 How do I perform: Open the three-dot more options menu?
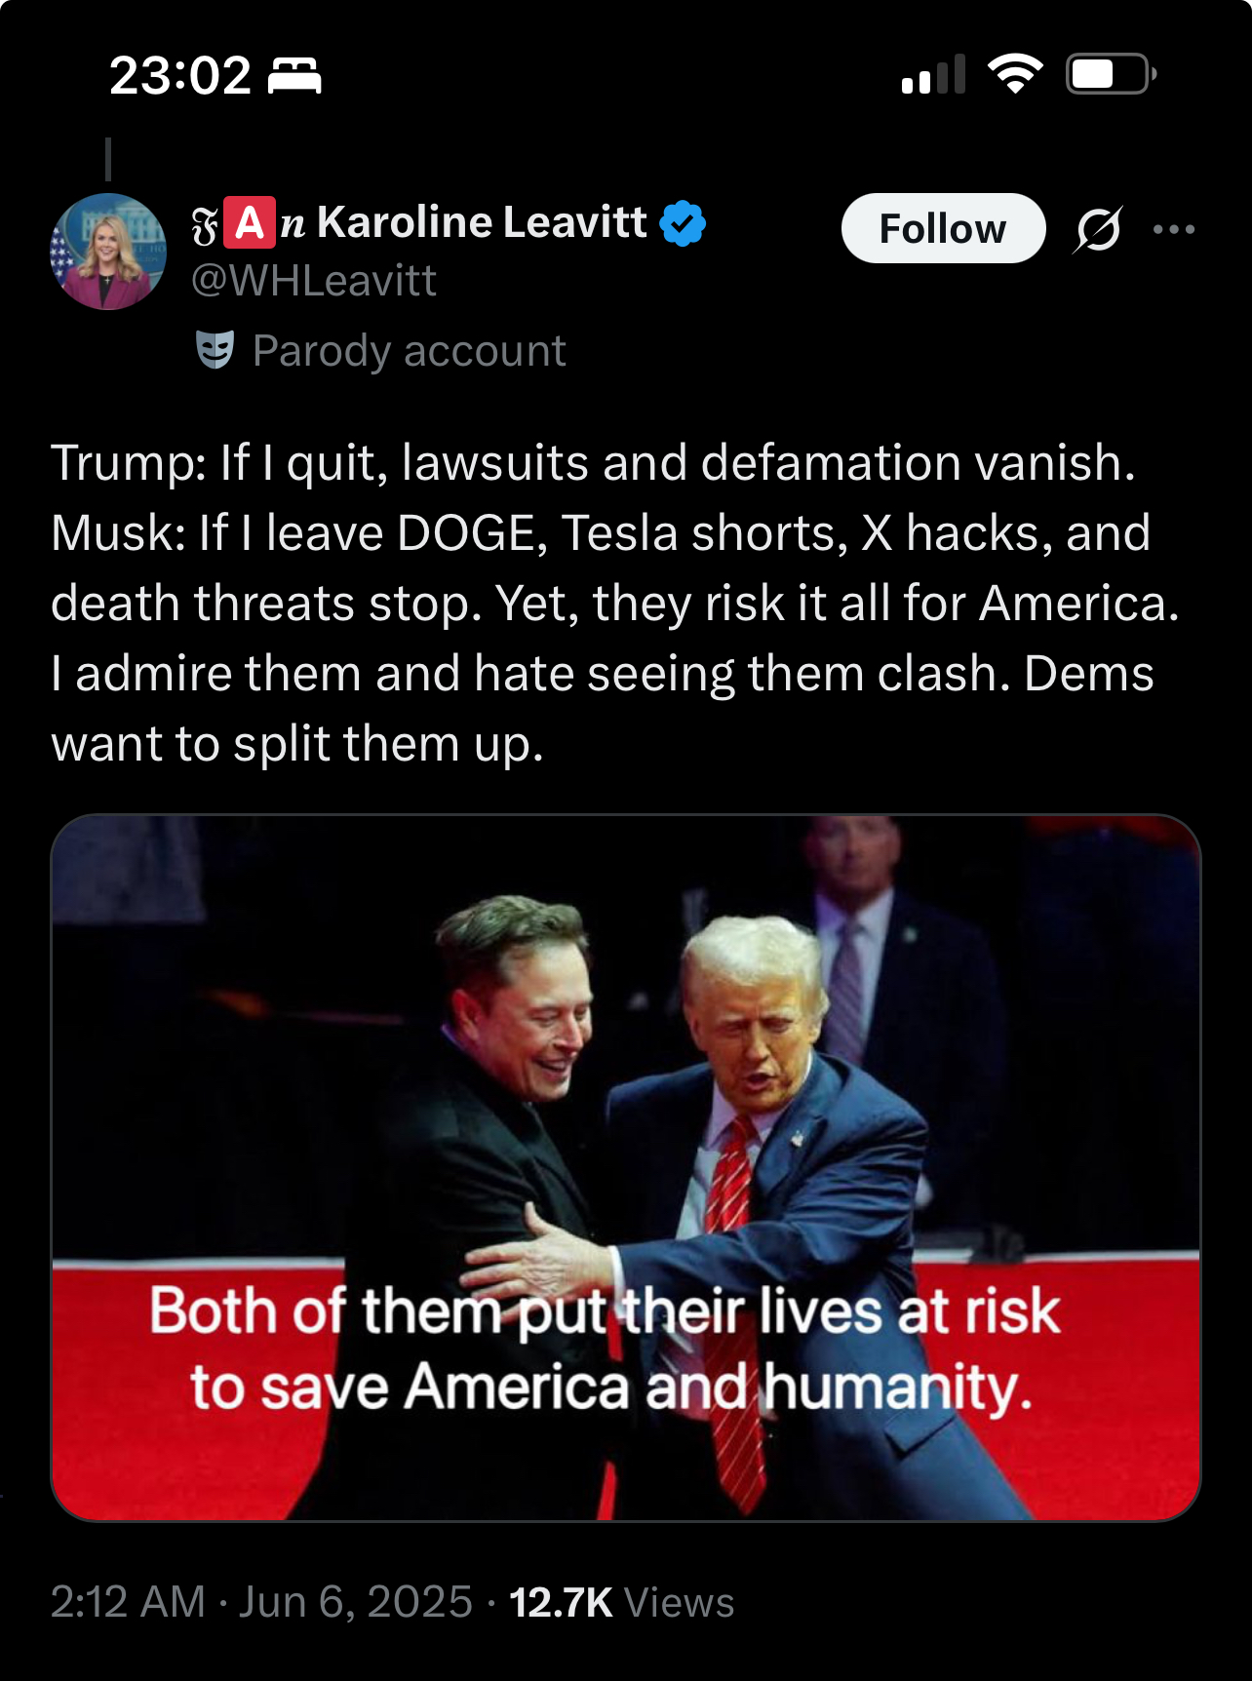pos(1174,230)
